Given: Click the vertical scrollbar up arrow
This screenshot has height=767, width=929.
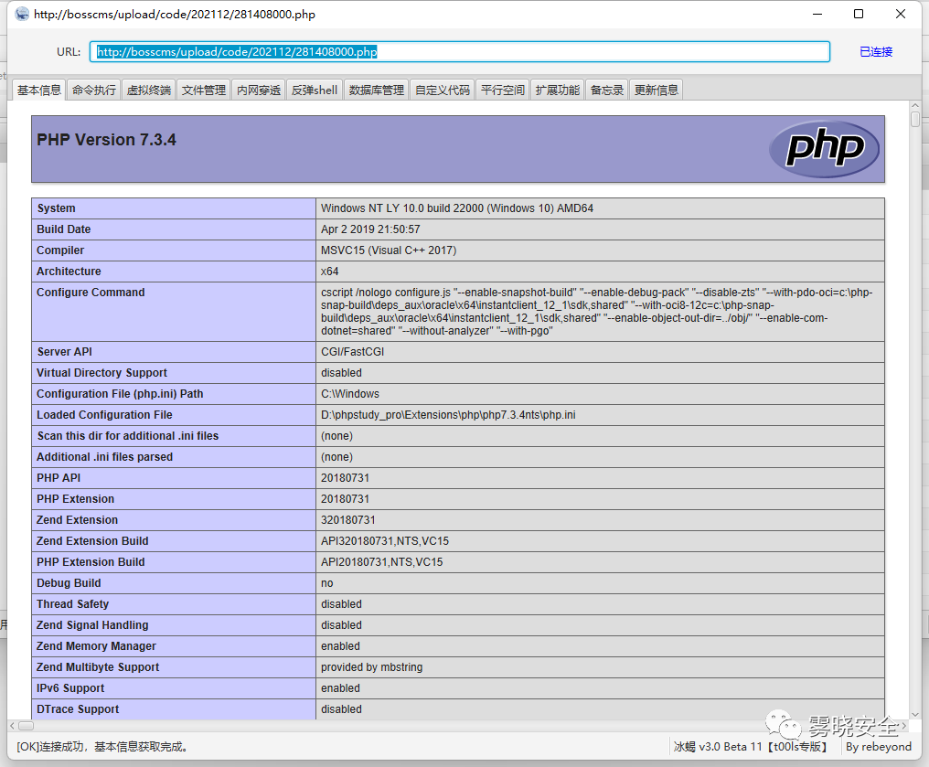Looking at the screenshot, I should [915, 107].
